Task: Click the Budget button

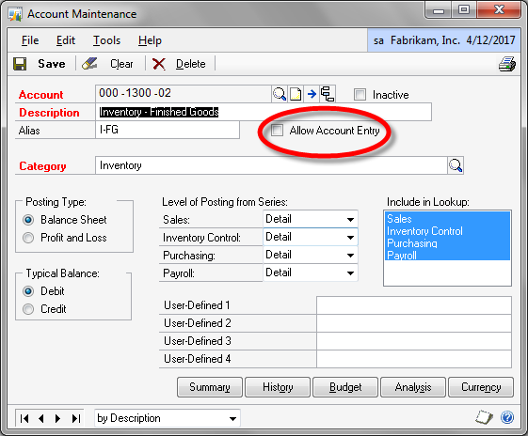Action: click(x=345, y=387)
